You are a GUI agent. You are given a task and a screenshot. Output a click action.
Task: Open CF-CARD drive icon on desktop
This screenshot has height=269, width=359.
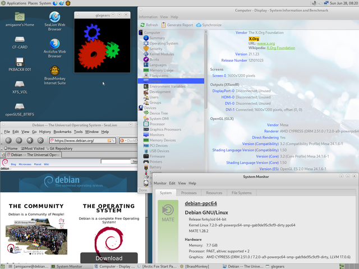pos(20,43)
